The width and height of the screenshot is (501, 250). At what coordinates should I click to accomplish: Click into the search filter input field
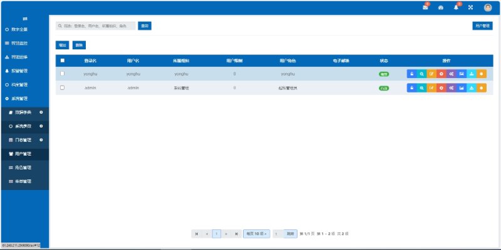click(x=95, y=26)
